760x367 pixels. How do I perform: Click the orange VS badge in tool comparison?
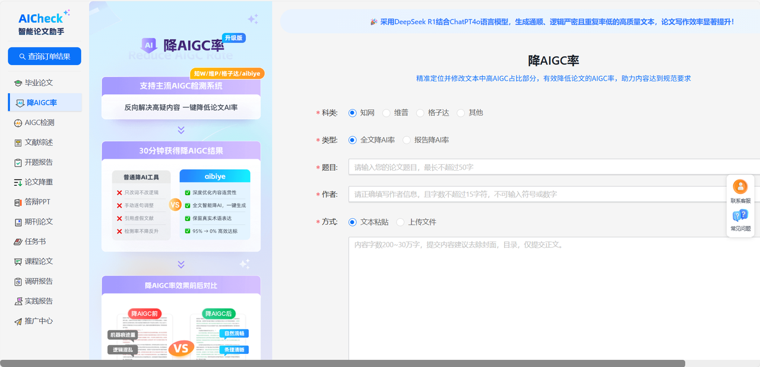click(175, 205)
